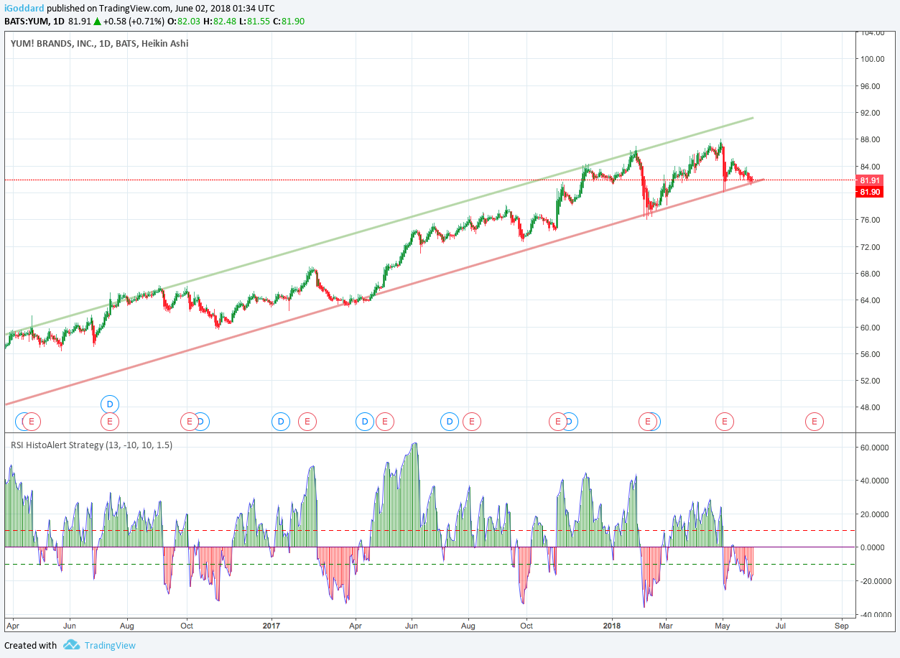Click the May label on time axis
This screenshot has width=900, height=658.
click(x=723, y=626)
